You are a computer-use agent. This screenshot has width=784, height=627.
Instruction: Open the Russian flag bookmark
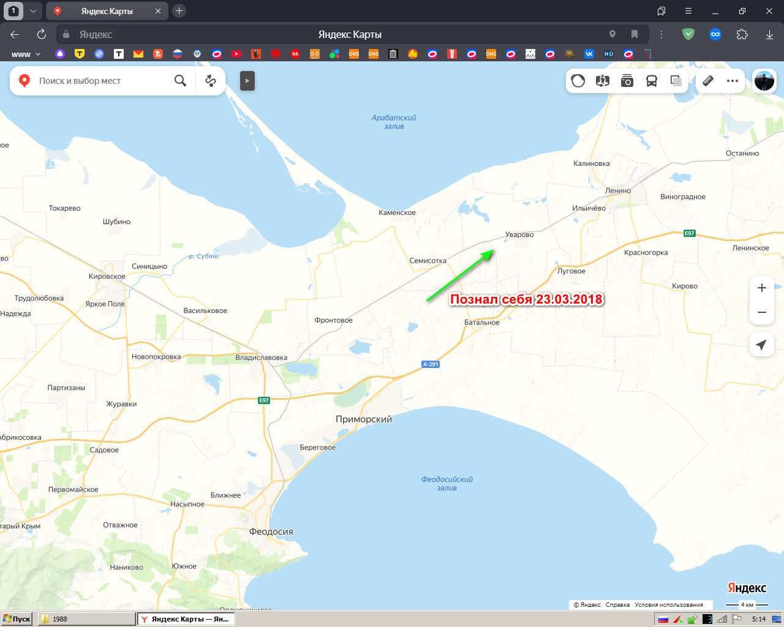(178, 54)
